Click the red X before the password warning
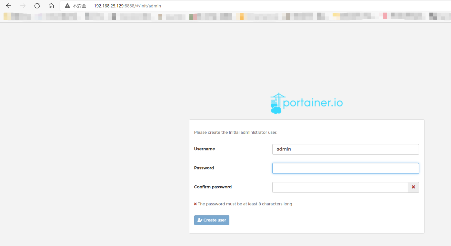451x246 pixels. click(195, 204)
